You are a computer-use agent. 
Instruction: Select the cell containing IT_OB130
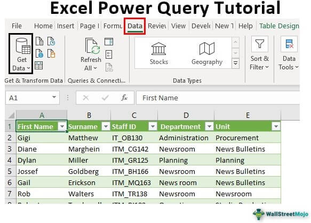coord(134,138)
